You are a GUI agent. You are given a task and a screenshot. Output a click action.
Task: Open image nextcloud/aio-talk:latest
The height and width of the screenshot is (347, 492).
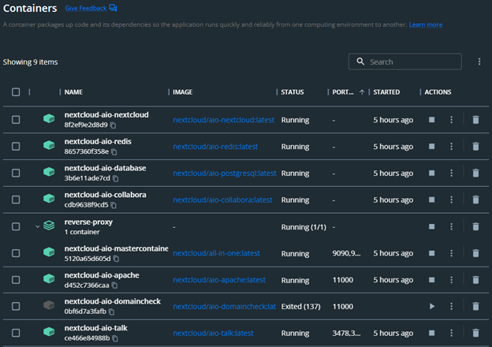click(213, 333)
